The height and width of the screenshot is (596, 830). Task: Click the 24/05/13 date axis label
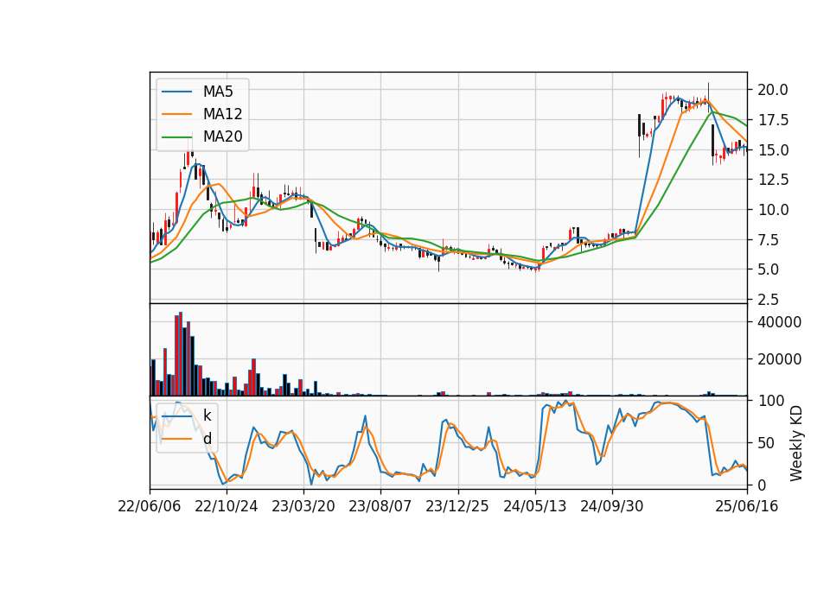pyautogui.click(x=534, y=506)
